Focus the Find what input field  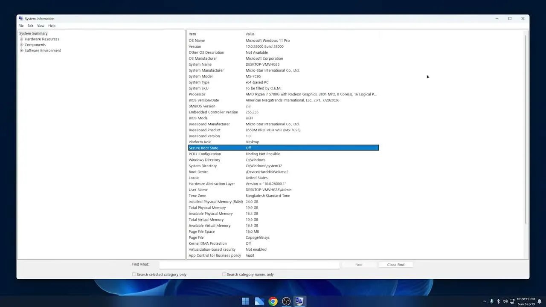click(x=249, y=265)
